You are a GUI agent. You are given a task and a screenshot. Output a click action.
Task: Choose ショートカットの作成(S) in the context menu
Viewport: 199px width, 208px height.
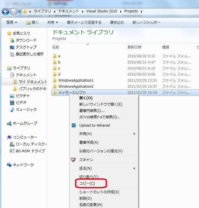pos(99,192)
